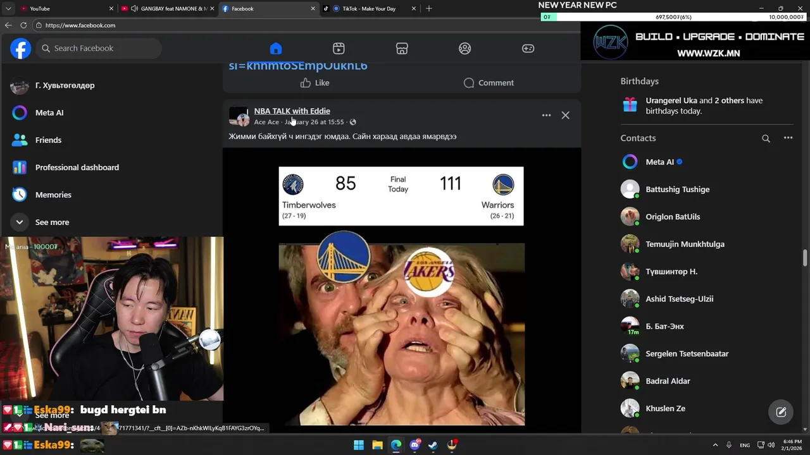Start new message pencil icon

781,412
